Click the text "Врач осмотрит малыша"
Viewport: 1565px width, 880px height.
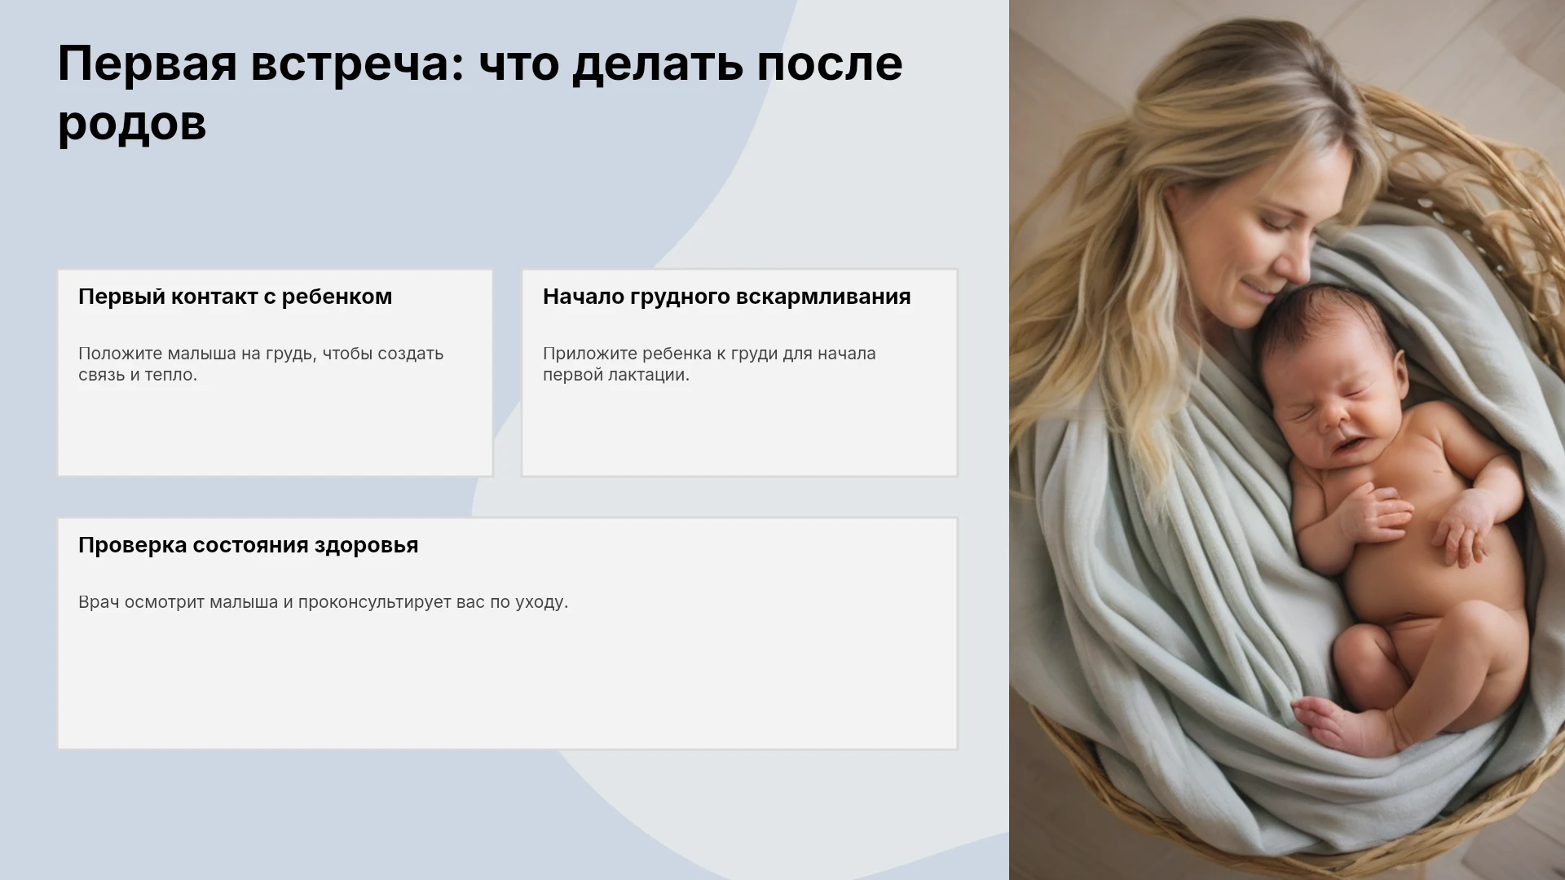pos(178,602)
